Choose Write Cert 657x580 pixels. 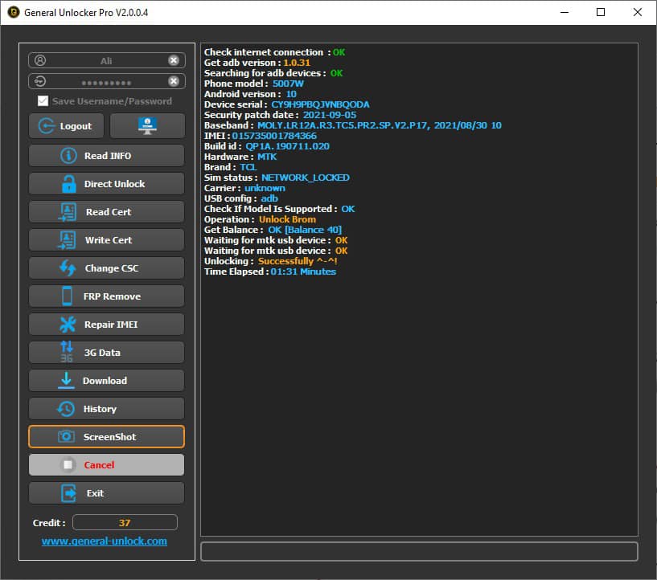[x=106, y=239]
